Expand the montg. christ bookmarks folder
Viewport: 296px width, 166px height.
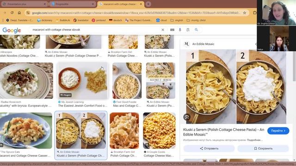point(196,20)
